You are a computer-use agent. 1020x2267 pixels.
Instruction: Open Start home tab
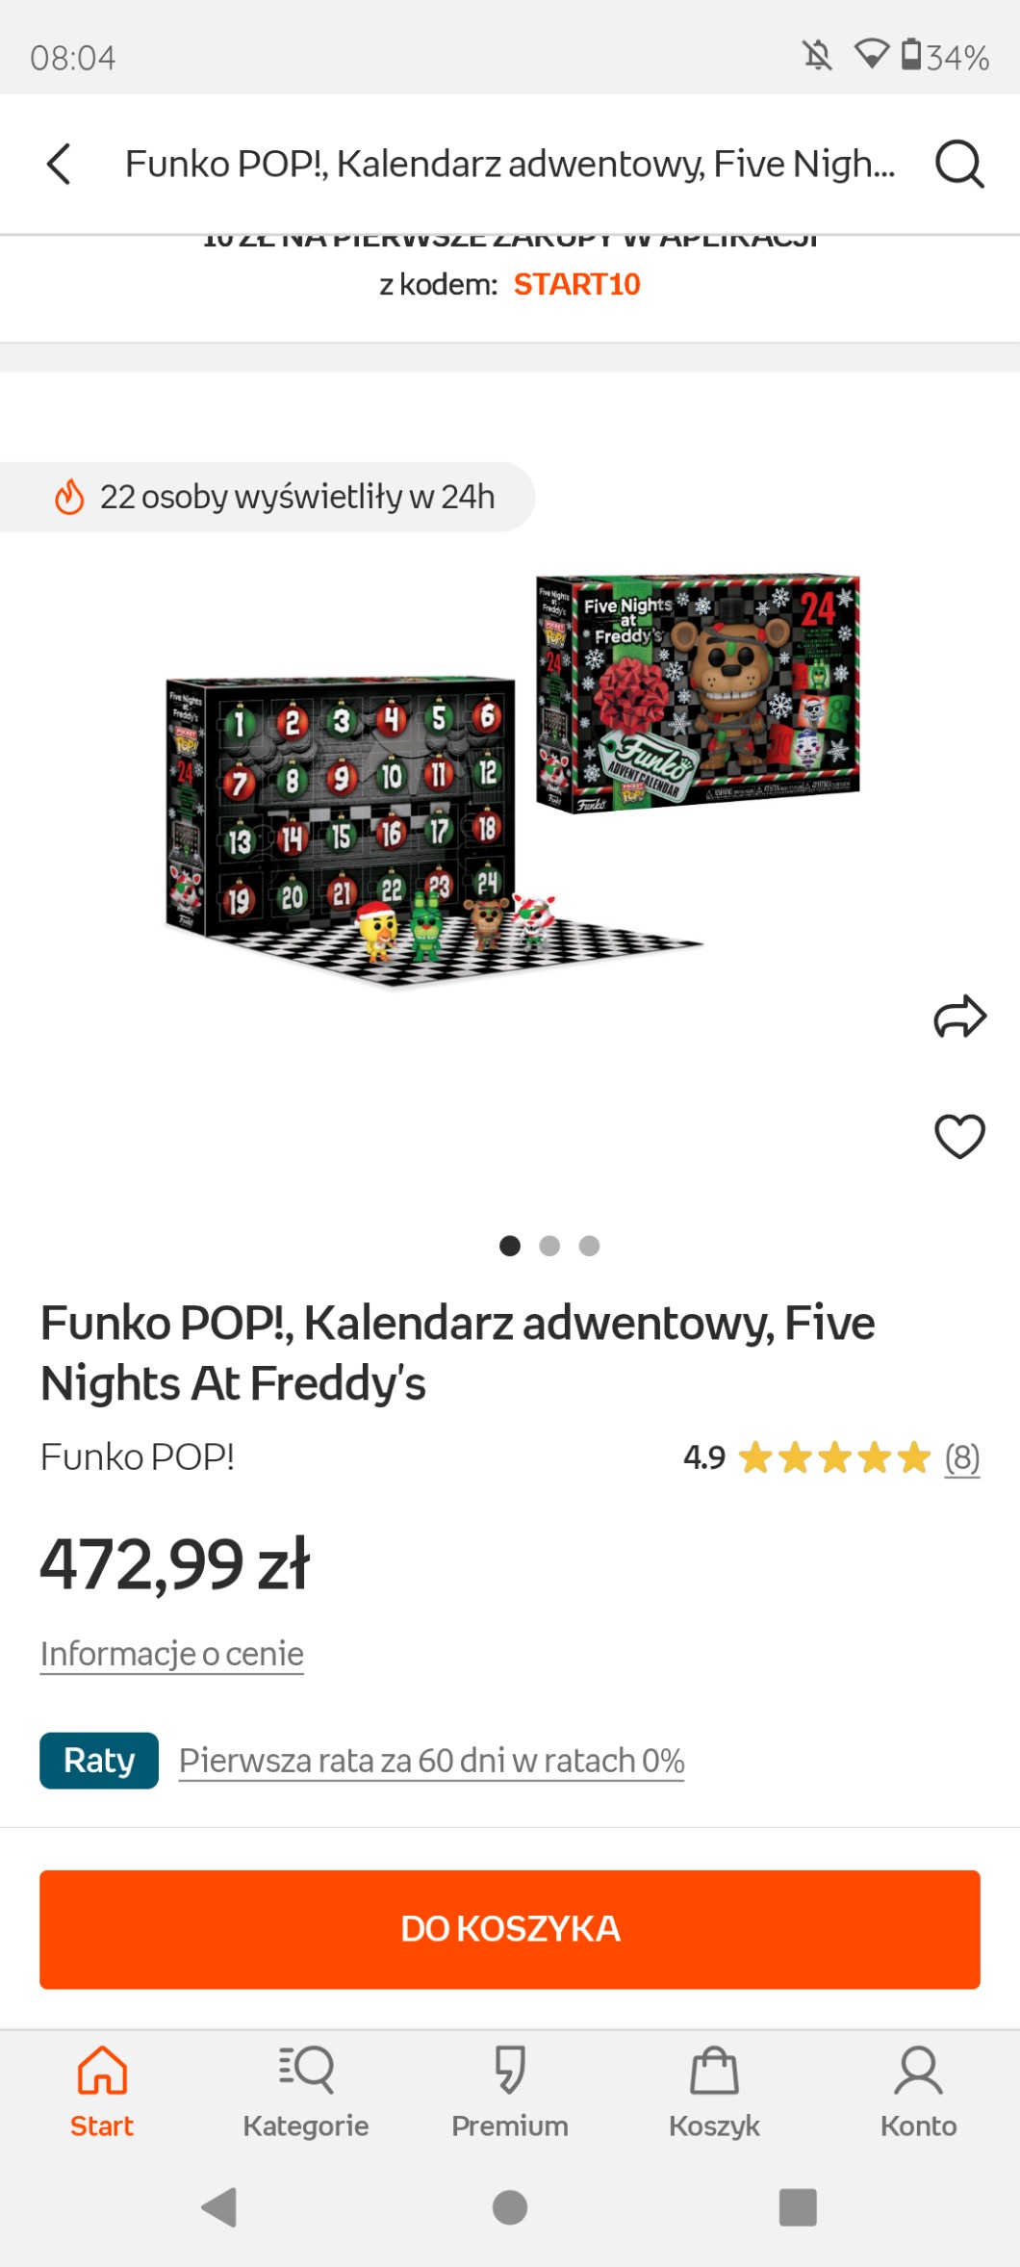[x=102, y=2092]
